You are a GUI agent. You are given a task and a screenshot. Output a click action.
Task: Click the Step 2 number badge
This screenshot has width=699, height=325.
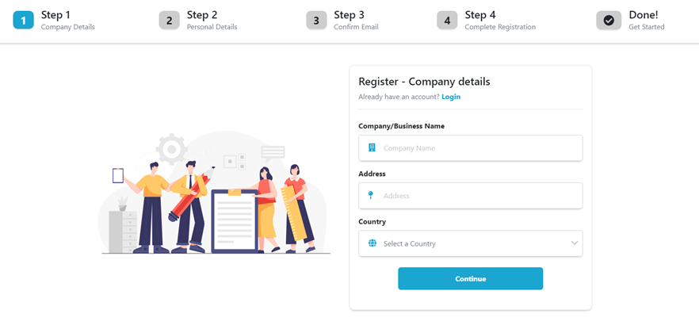click(169, 21)
